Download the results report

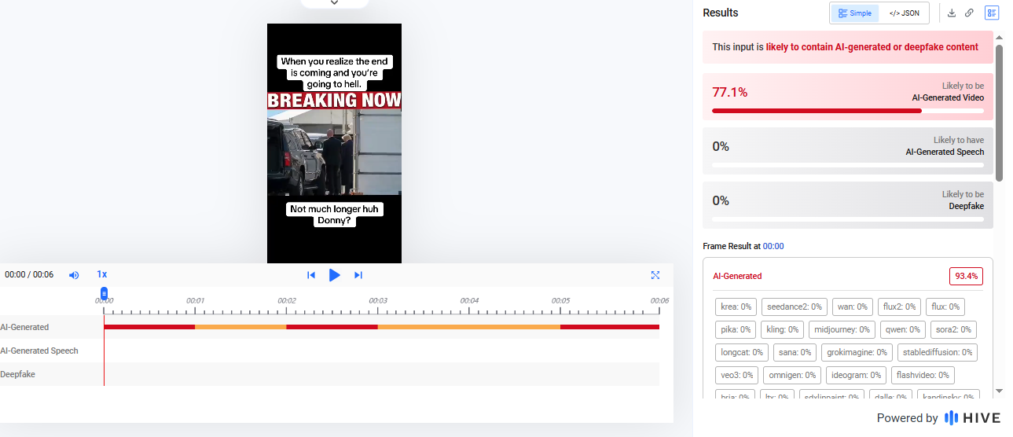[x=952, y=13]
